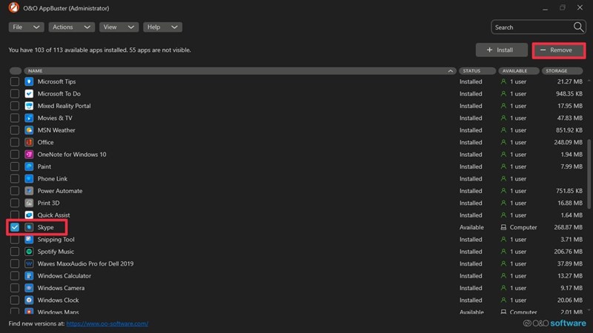Click the OneNote for Windows 10 name
This screenshot has height=333, width=593.
tap(72, 155)
